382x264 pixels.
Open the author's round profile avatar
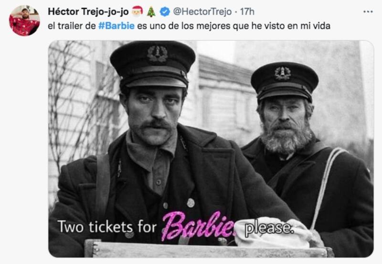[24, 21]
